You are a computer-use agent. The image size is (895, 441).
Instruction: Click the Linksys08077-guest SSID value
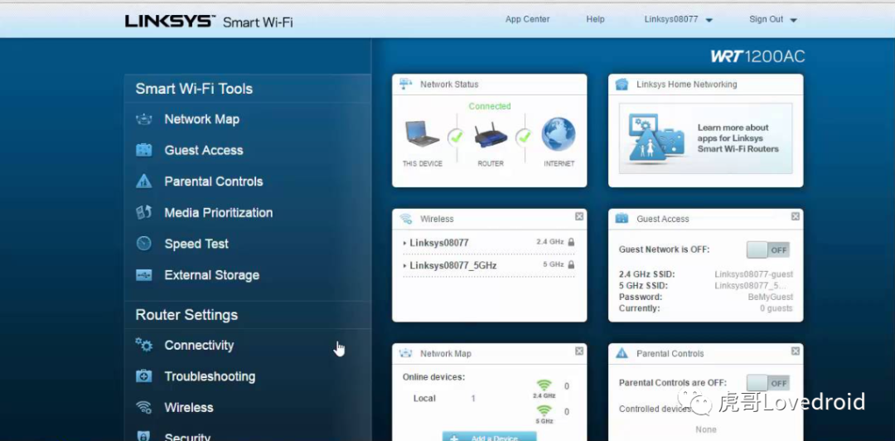pos(753,274)
